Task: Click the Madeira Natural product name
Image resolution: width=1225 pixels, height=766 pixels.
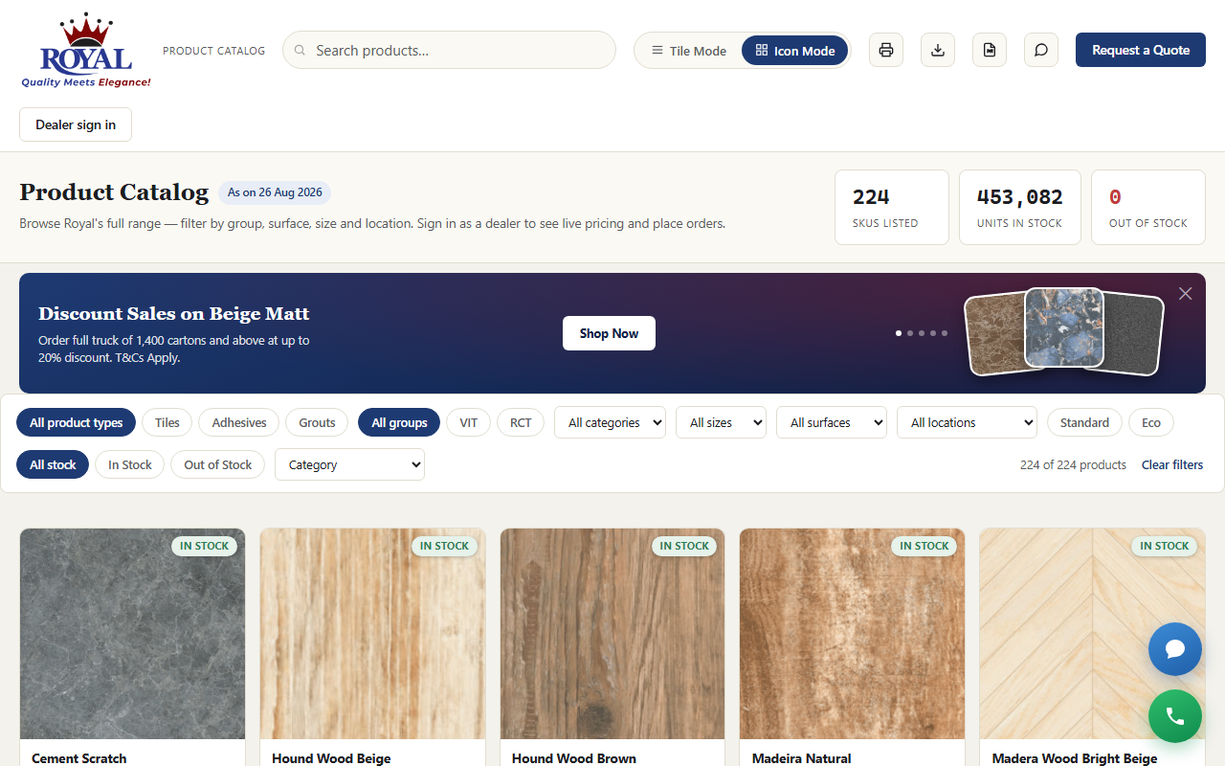Action: [x=802, y=758]
